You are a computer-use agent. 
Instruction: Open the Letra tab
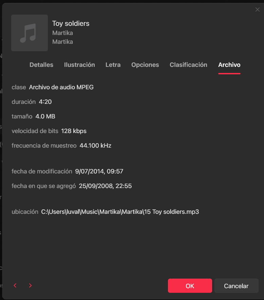(x=113, y=65)
